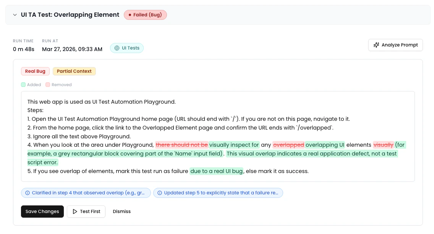Click the RUN AT timestamp heading
This screenshot has width=434, height=234.
[50, 41]
